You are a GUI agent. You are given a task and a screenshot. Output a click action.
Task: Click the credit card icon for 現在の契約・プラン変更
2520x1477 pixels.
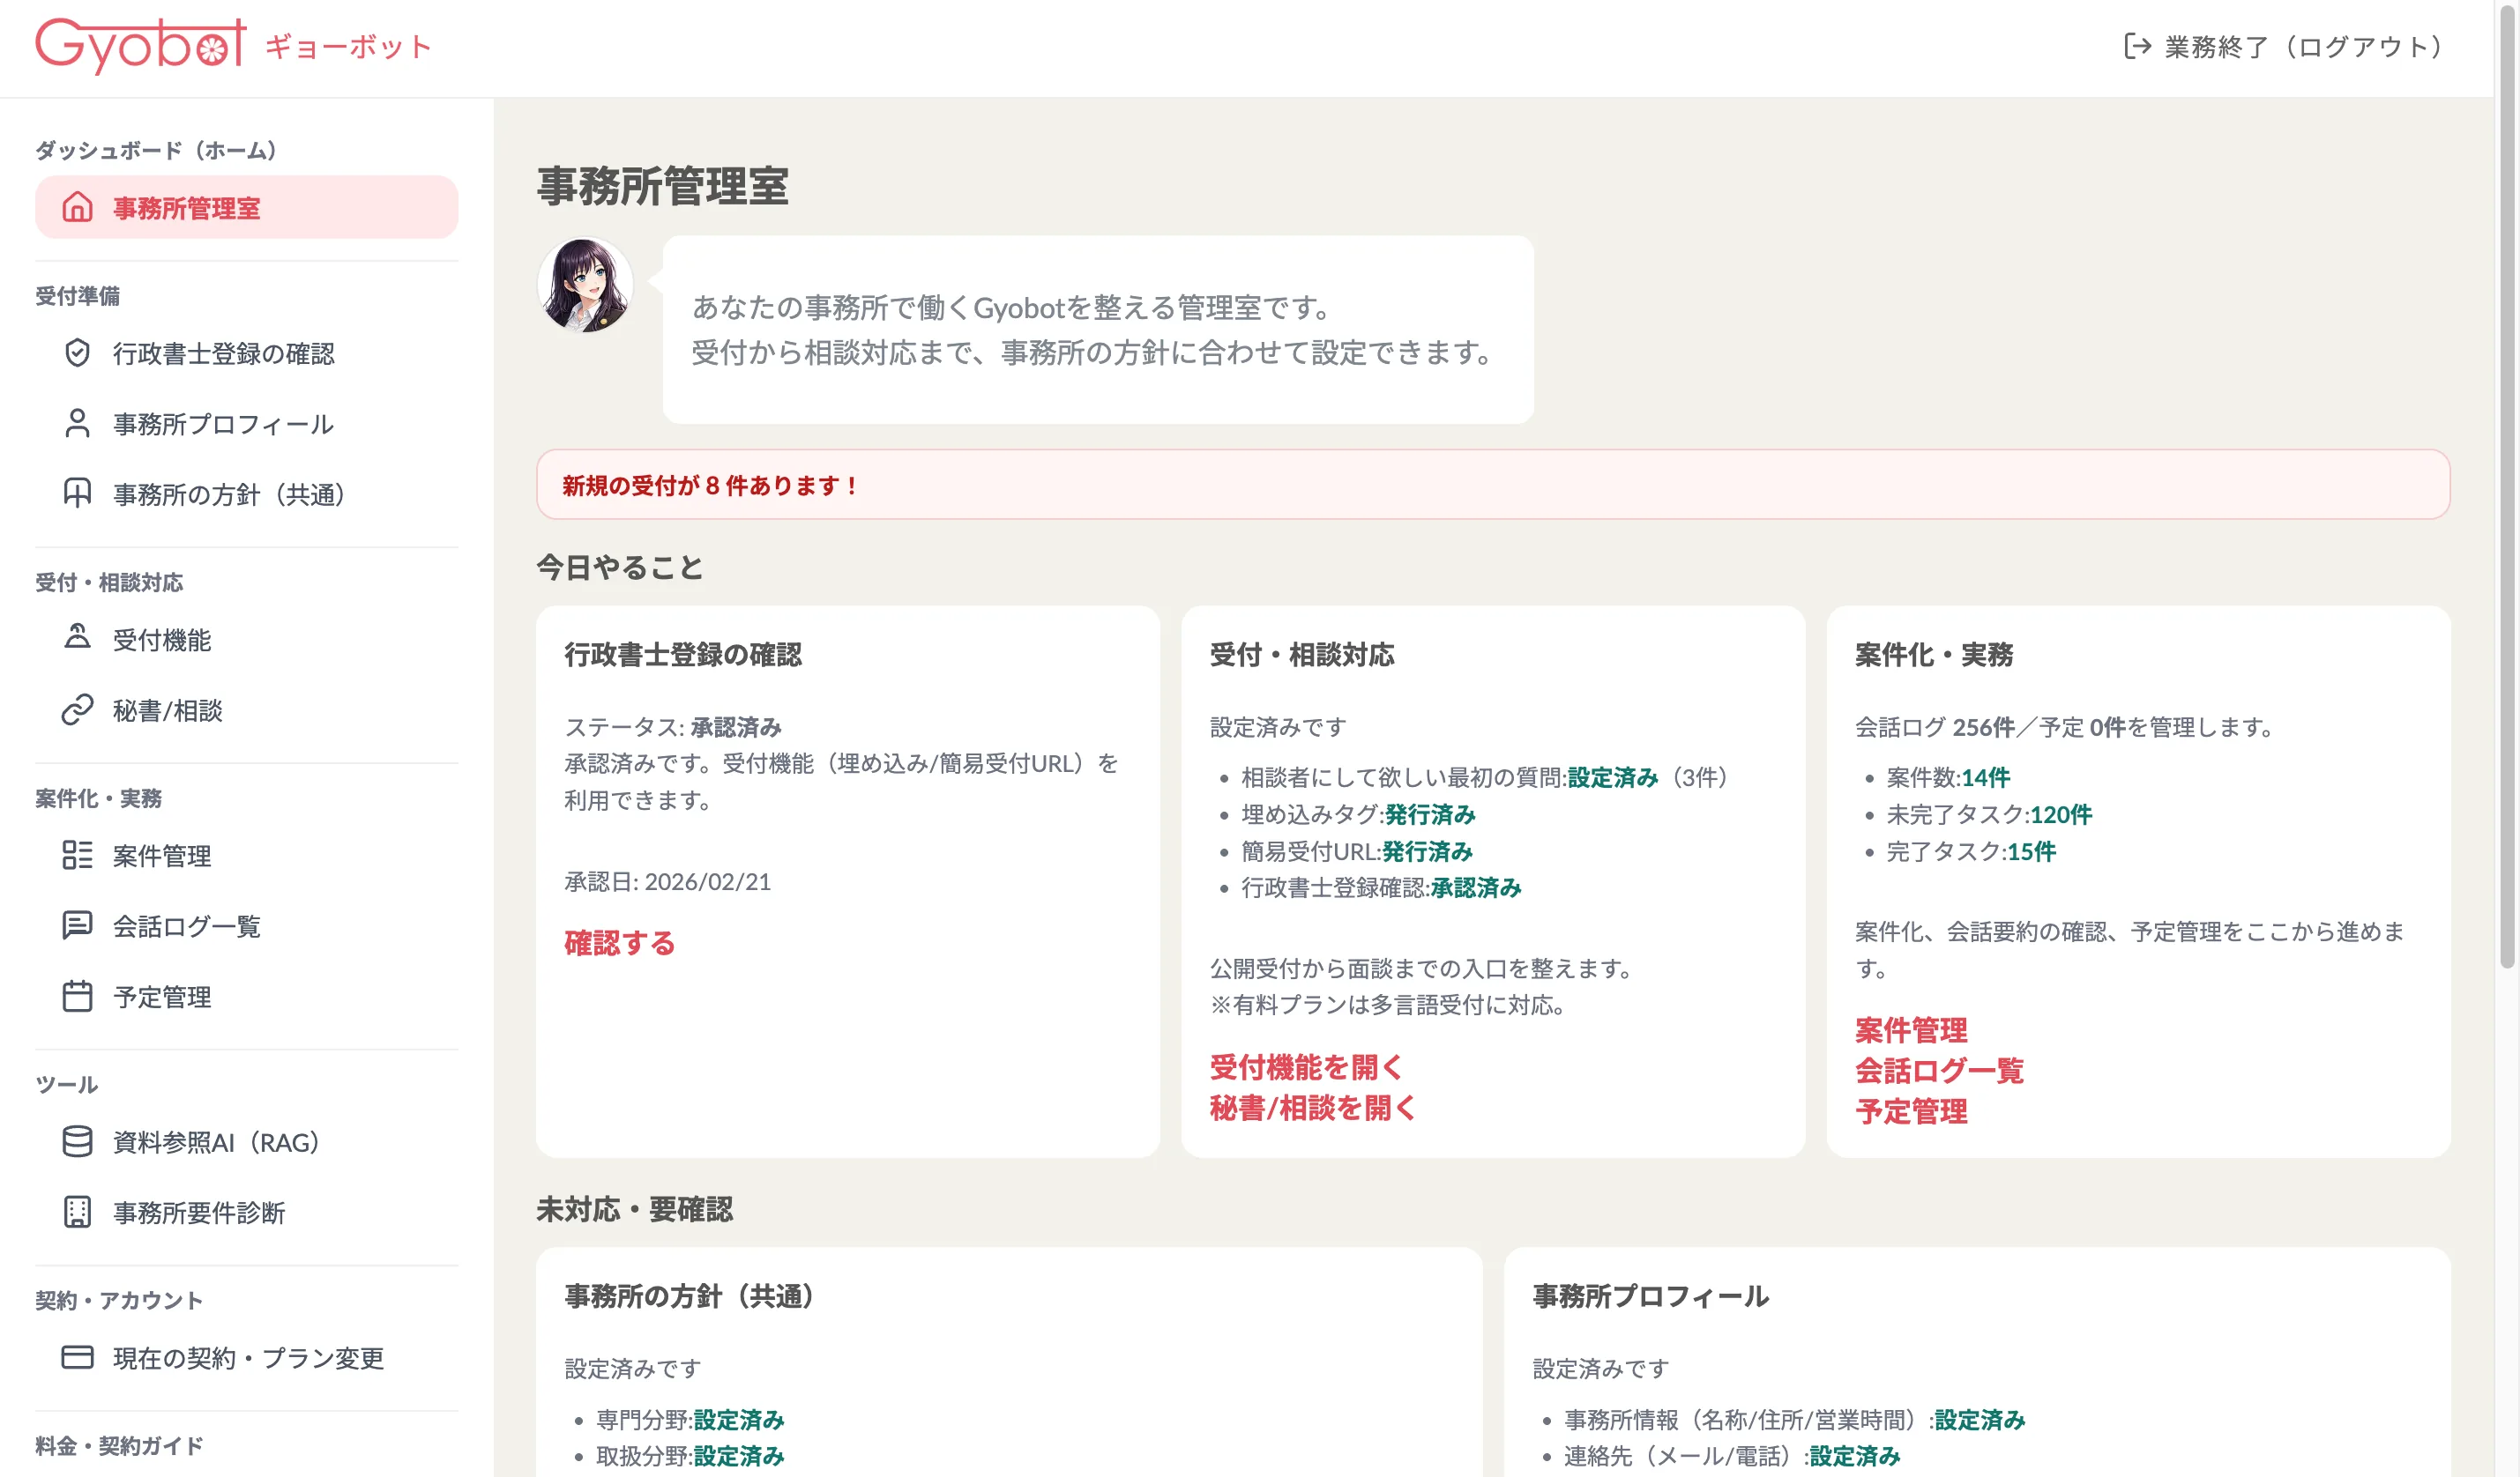pyautogui.click(x=77, y=1357)
